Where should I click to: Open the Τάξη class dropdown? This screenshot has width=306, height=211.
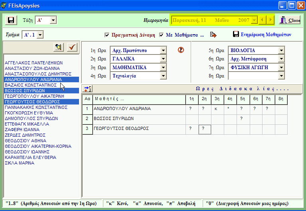point(53,20)
